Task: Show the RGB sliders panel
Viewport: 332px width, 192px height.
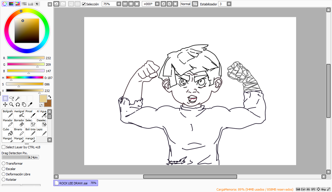Action: coord(11,4)
